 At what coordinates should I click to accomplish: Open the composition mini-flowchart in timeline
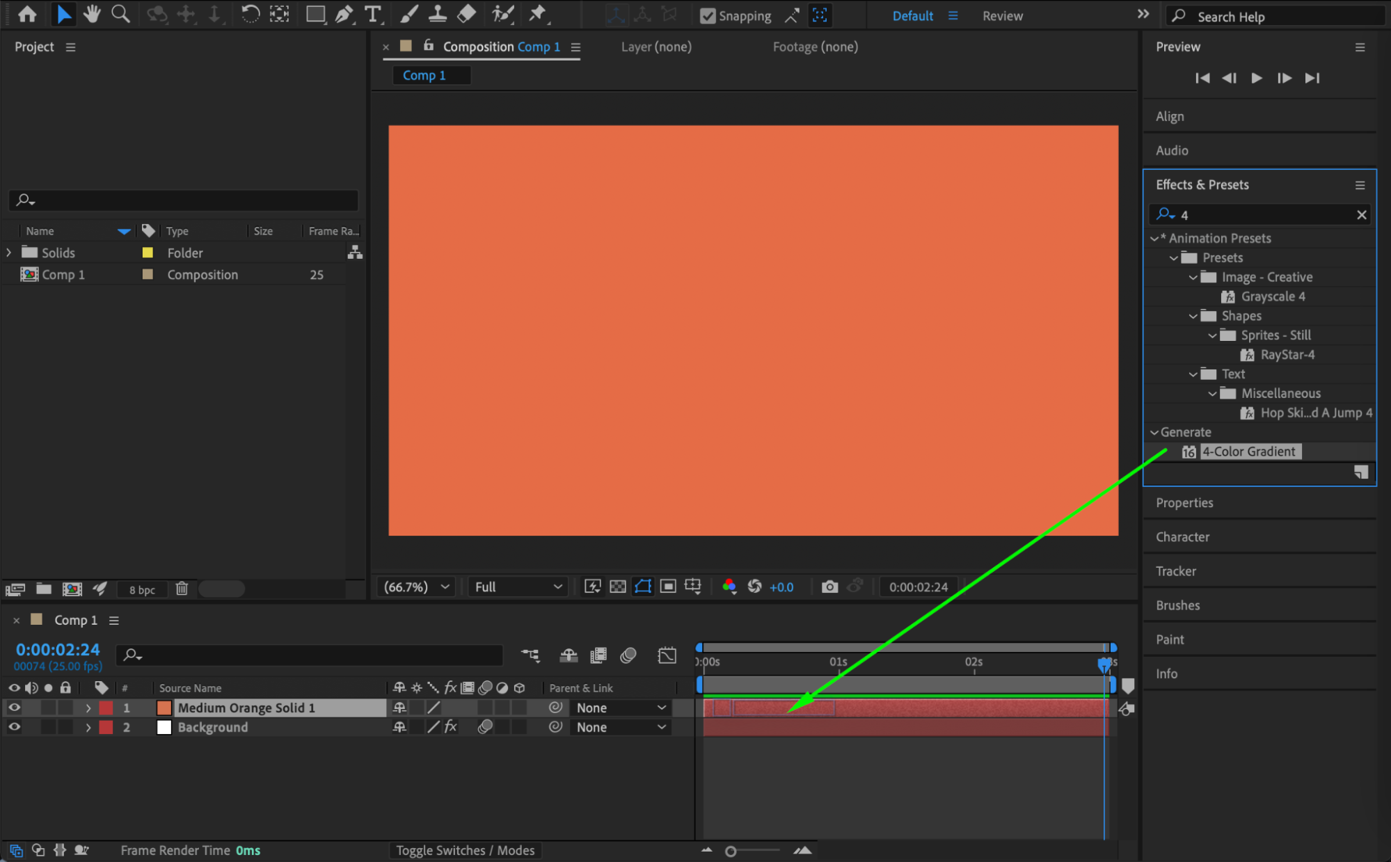(531, 655)
